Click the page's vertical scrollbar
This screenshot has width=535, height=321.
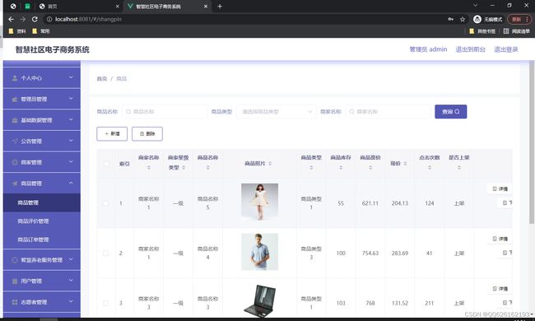(x=532, y=142)
